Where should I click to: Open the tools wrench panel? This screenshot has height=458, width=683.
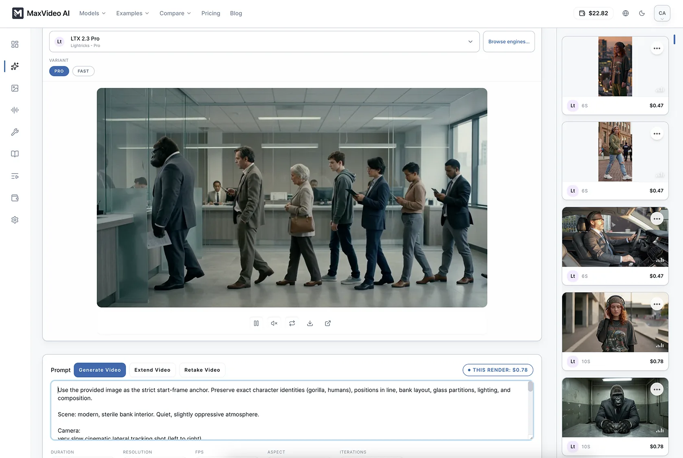tap(15, 132)
